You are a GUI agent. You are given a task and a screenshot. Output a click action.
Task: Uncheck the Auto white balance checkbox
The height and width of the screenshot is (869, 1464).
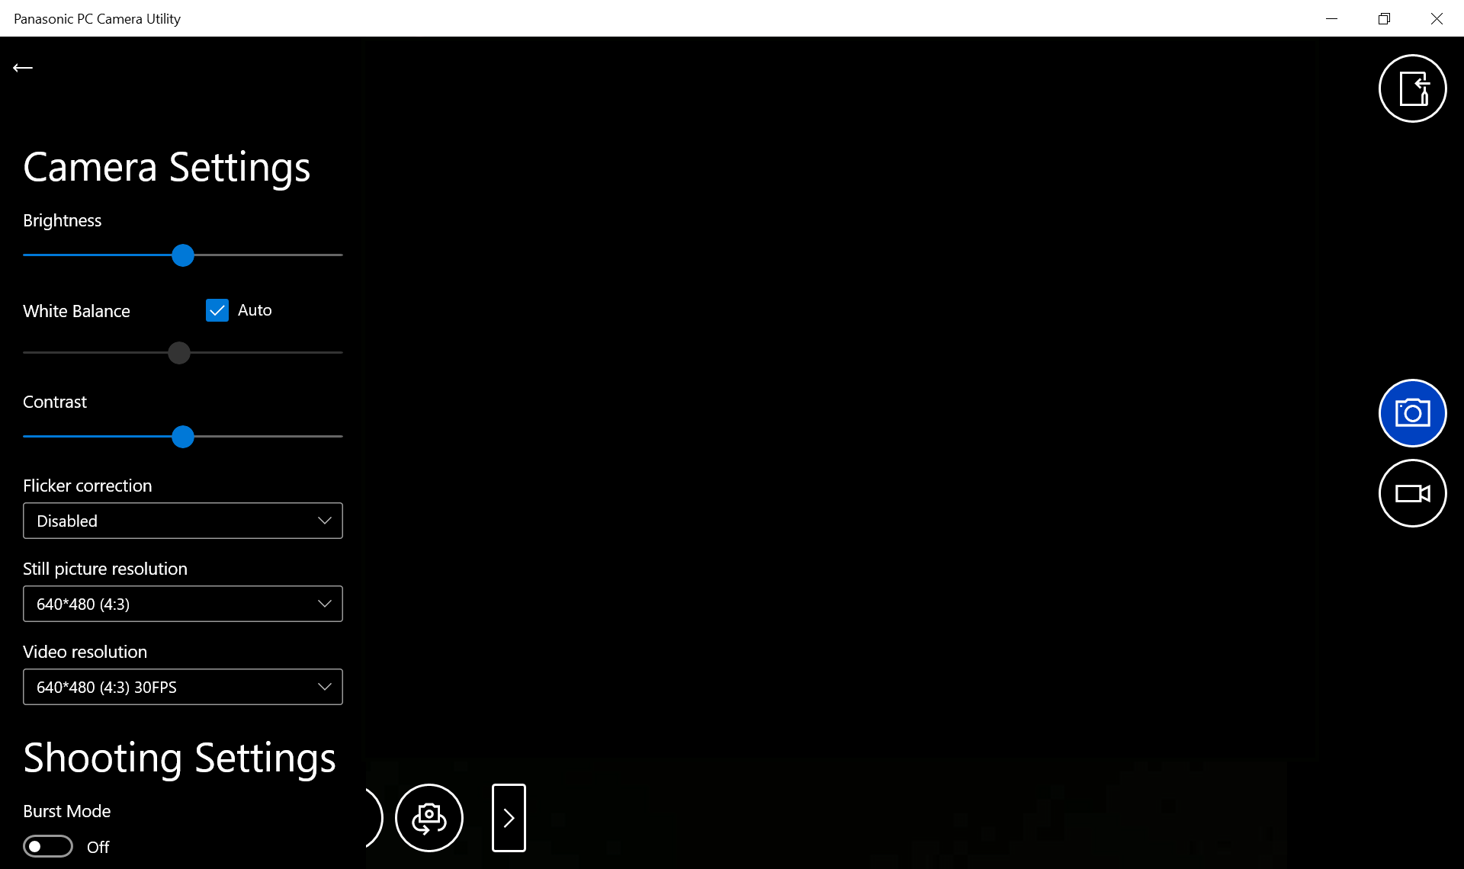[217, 310]
